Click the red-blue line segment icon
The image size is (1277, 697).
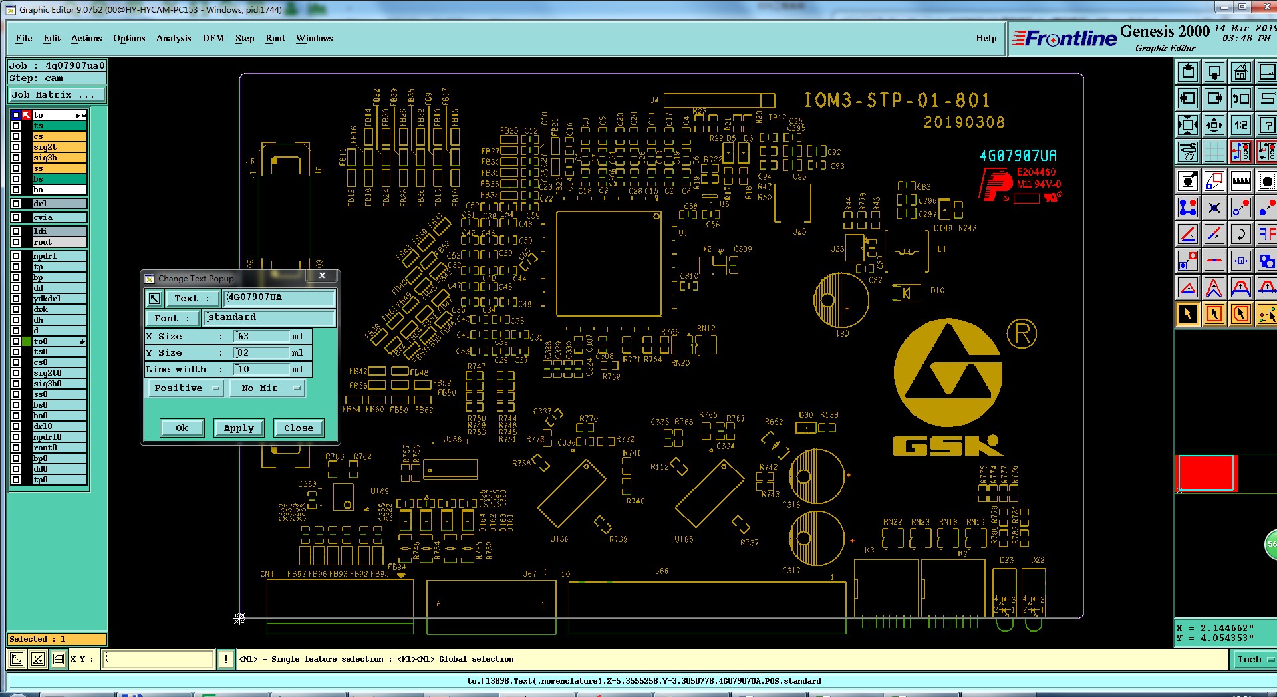pos(1214,234)
